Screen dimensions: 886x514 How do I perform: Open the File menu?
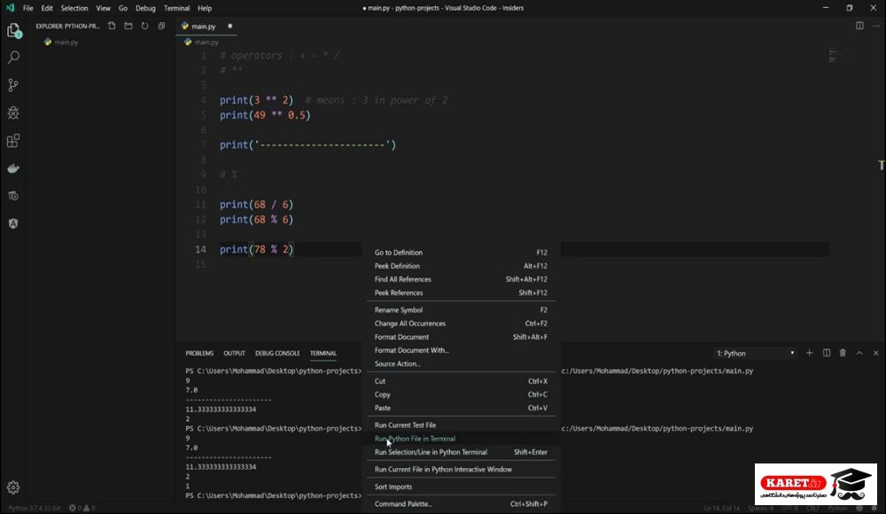[27, 8]
